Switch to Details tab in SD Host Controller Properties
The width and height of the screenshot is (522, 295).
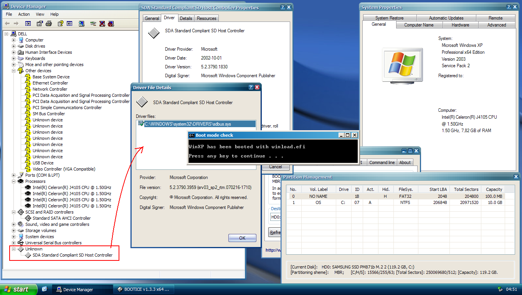tap(186, 18)
